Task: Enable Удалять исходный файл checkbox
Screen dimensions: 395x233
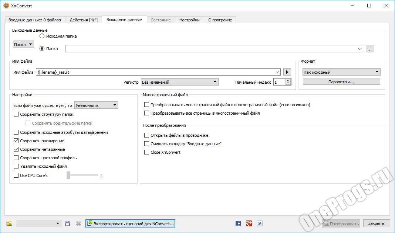Action: [16, 166]
